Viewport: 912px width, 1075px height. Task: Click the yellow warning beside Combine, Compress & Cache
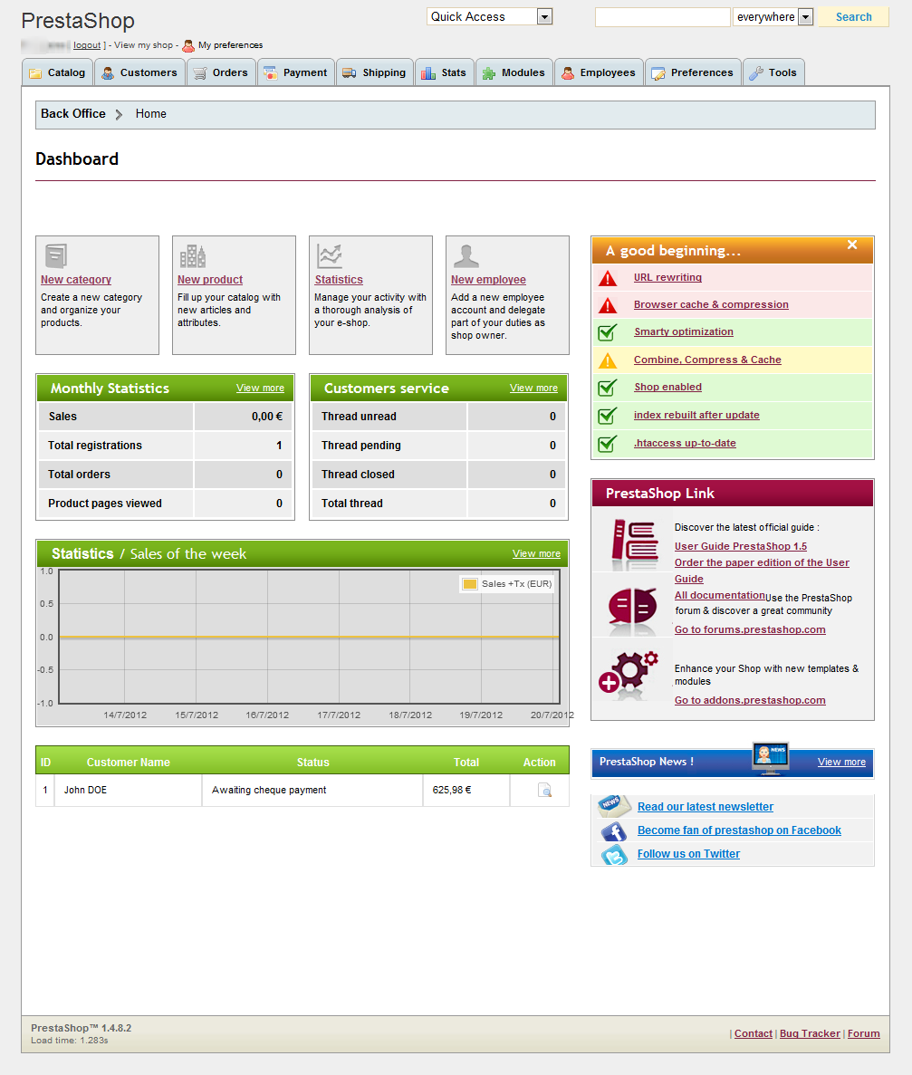pos(608,360)
